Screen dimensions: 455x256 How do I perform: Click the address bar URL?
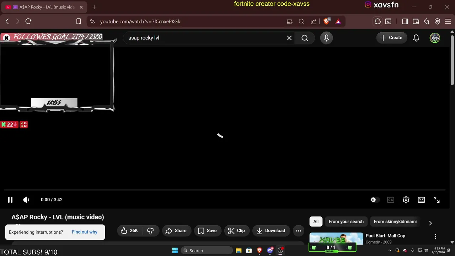coord(140,21)
